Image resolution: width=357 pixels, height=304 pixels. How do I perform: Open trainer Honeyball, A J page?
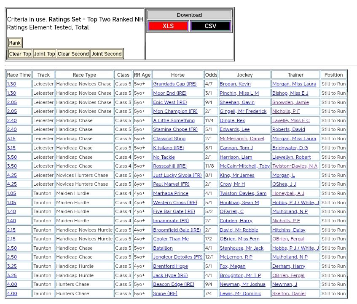click(x=288, y=193)
